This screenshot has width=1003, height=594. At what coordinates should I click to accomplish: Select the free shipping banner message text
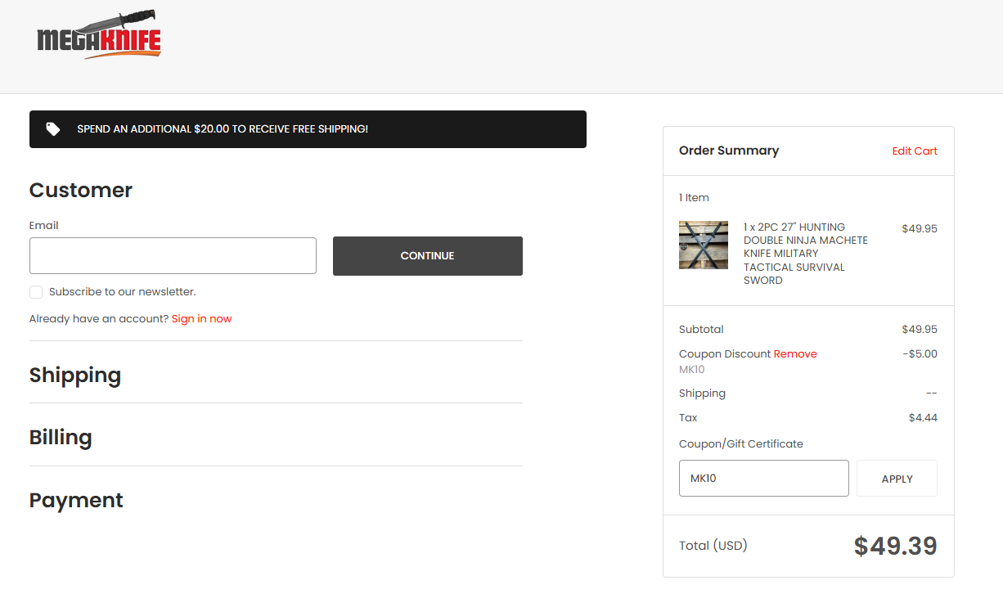(x=223, y=129)
